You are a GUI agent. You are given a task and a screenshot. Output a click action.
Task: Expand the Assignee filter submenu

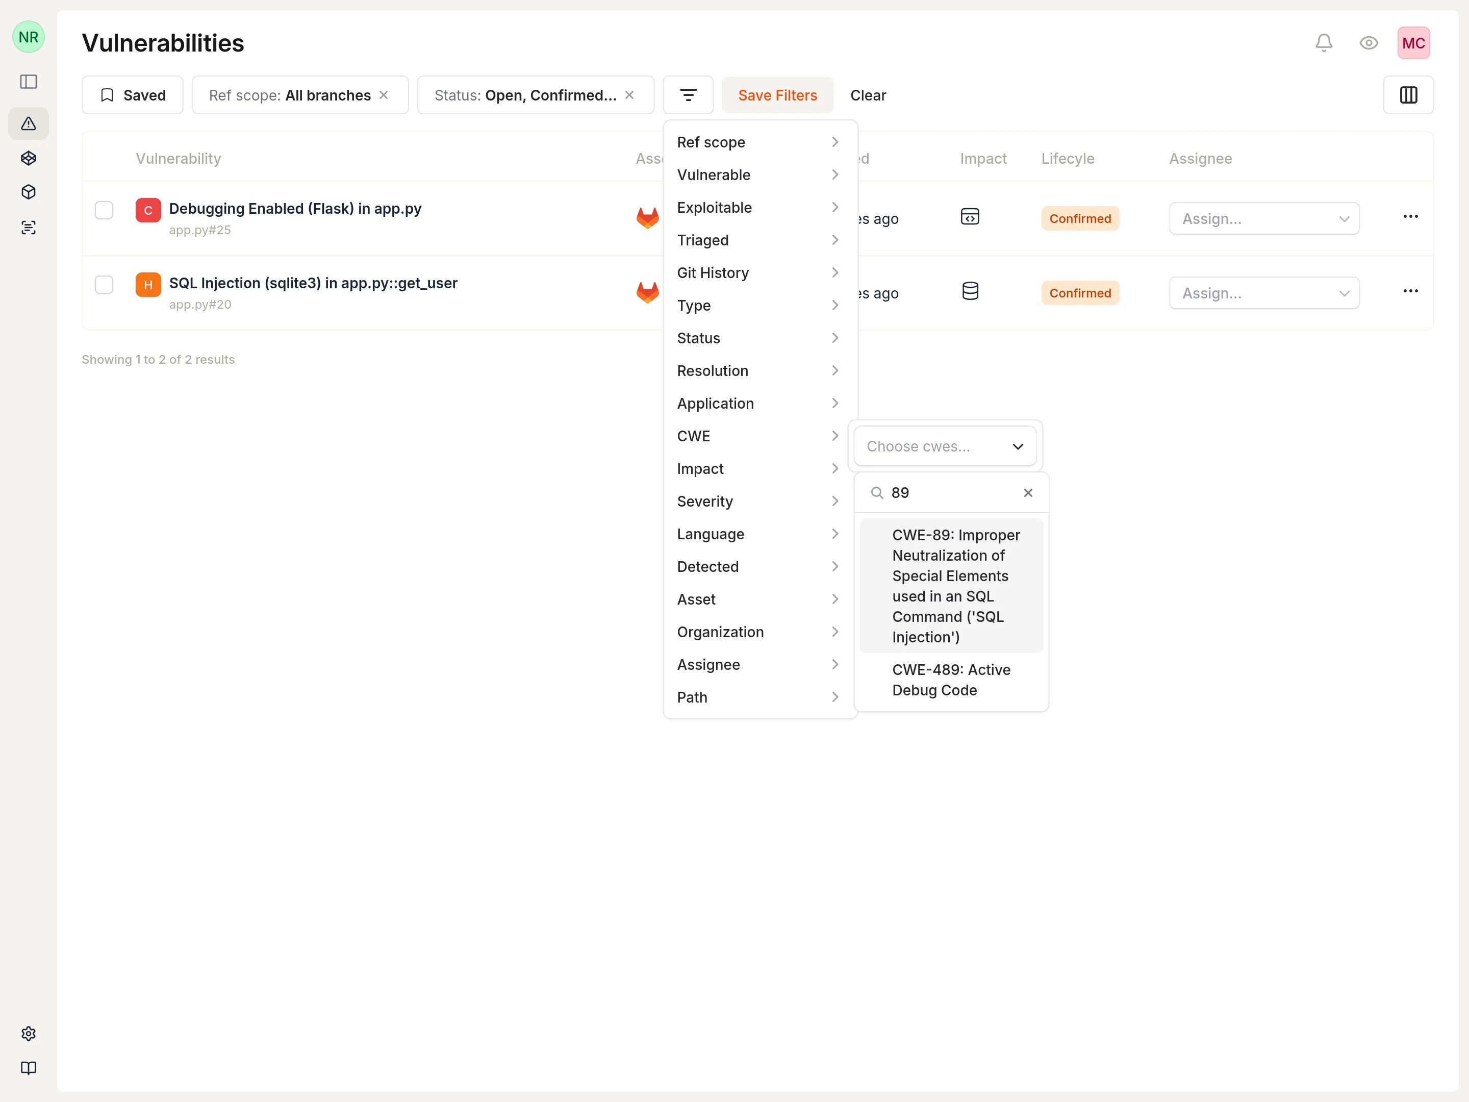[759, 664]
